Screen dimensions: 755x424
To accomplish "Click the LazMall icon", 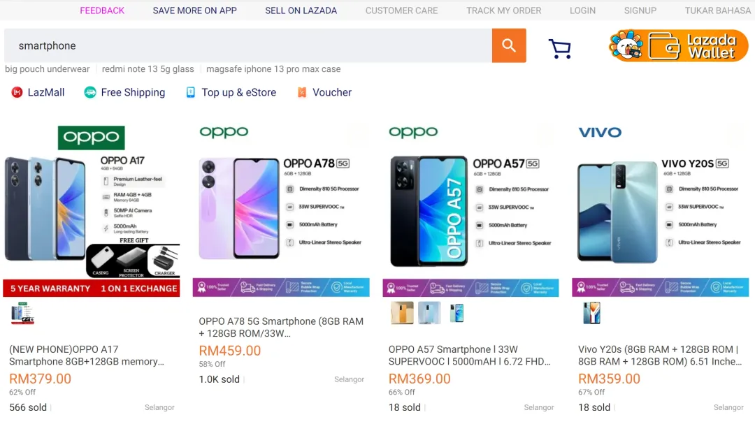I will [17, 92].
